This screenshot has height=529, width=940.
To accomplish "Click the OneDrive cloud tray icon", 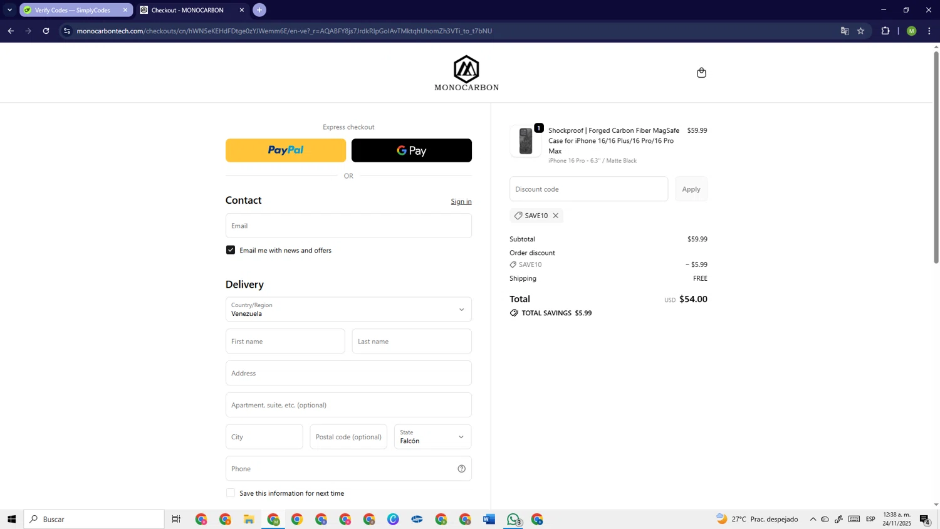I will coord(825,519).
